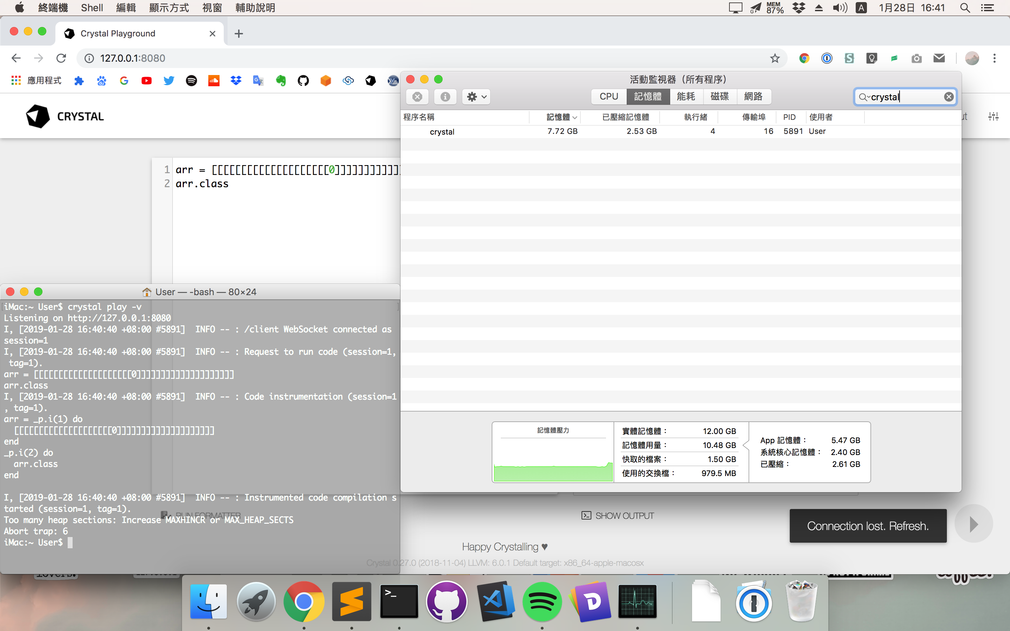Click the CRYSTAL logo in the page header

coord(65,116)
